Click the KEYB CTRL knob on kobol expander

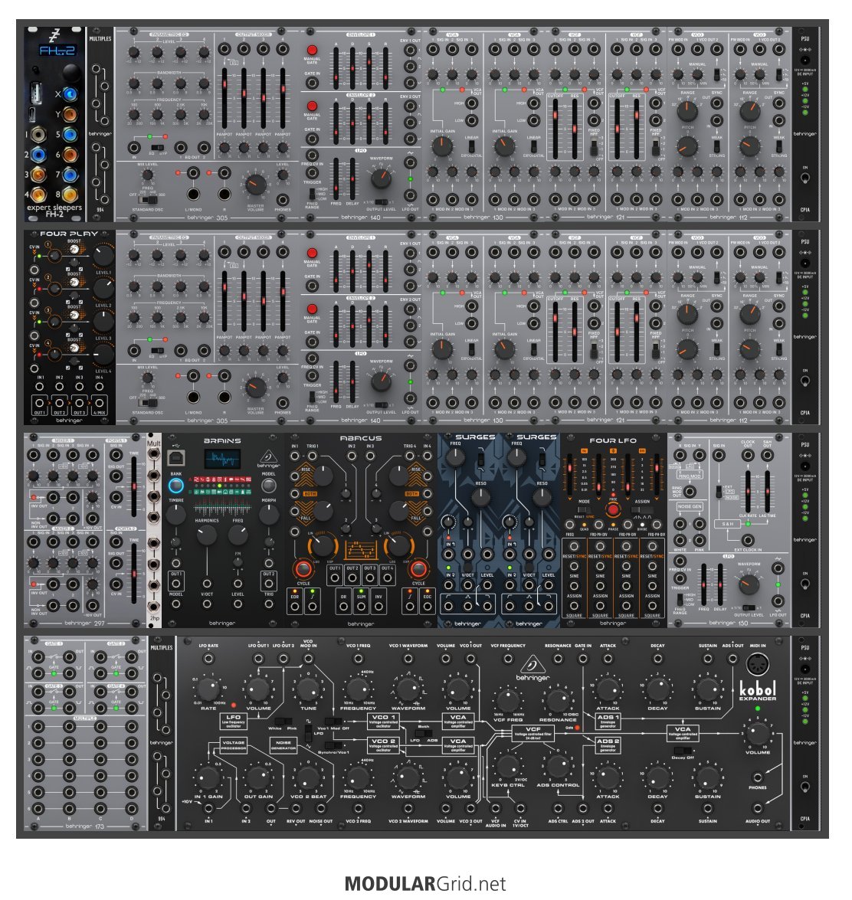click(507, 766)
